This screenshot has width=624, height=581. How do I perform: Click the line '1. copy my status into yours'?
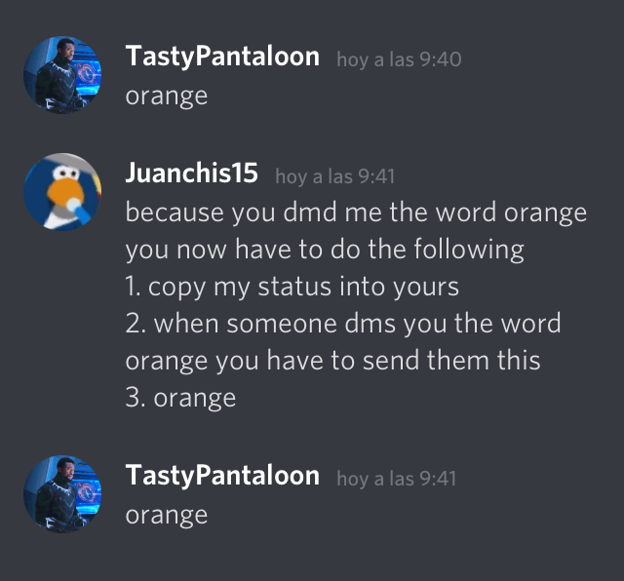click(x=292, y=287)
